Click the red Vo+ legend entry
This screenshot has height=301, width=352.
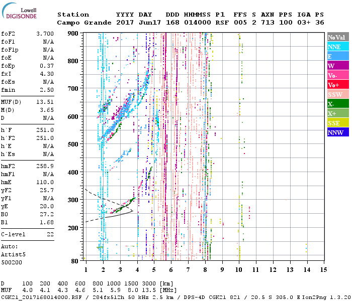(x=336, y=85)
